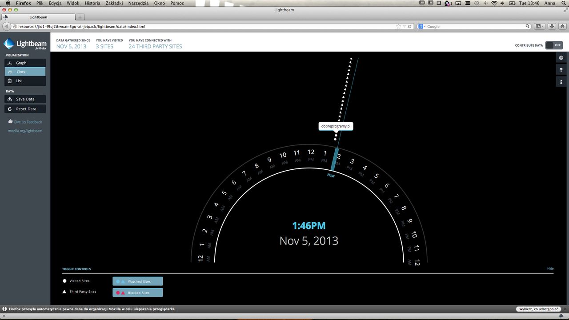The height and width of the screenshot is (320, 569).
Task: Open Firefox downloads arrow in toolbar
Action: (x=552, y=26)
